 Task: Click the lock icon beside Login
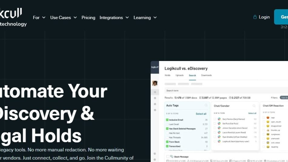[x=255, y=17]
